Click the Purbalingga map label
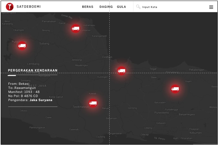The image size is (218, 145). point(172,110)
